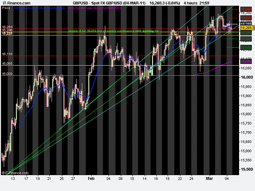
Task: Select the yellow 16,268.3 current price tag
Action: (247, 28)
